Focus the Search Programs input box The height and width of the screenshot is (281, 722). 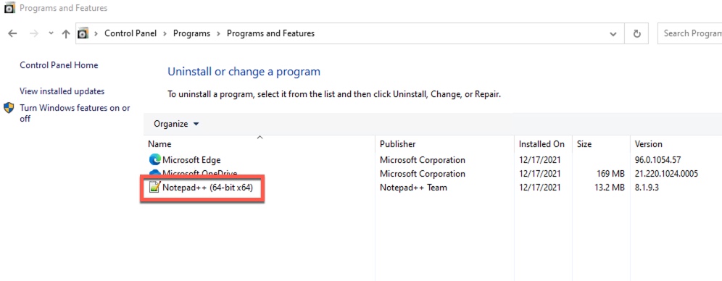tap(690, 33)
